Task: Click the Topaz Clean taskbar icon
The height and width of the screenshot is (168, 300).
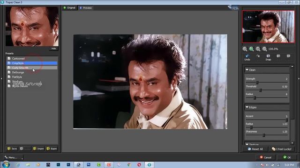Action: 149,165
